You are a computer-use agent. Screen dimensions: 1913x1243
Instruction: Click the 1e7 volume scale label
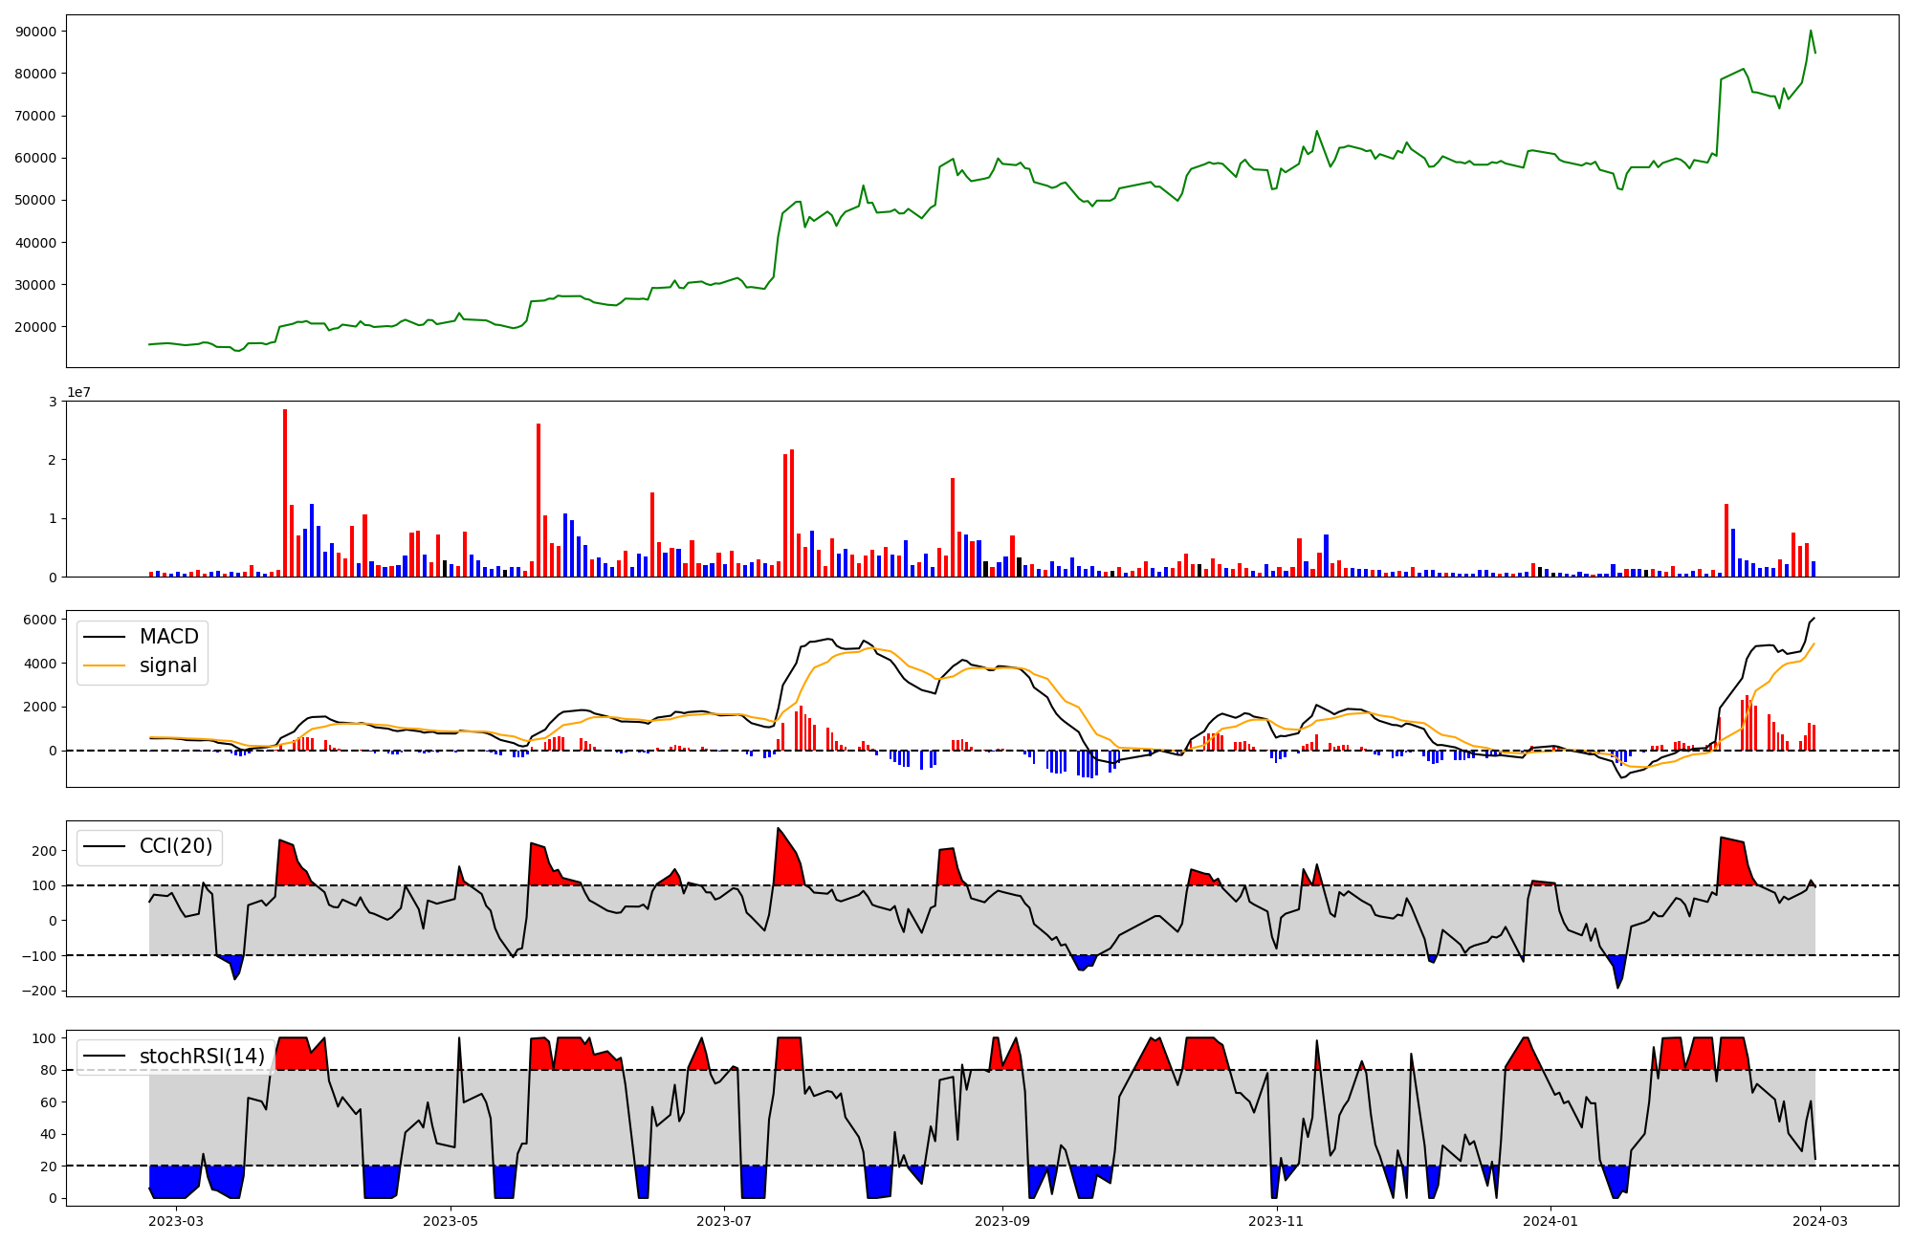(x=78, y=392)
